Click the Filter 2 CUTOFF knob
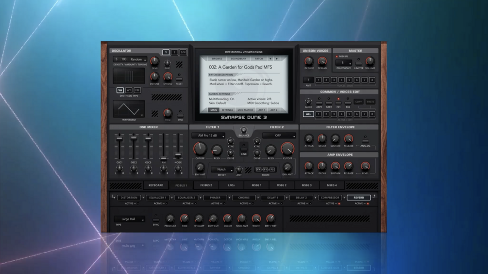Screen dimensions: 488x274 point(287,149)
